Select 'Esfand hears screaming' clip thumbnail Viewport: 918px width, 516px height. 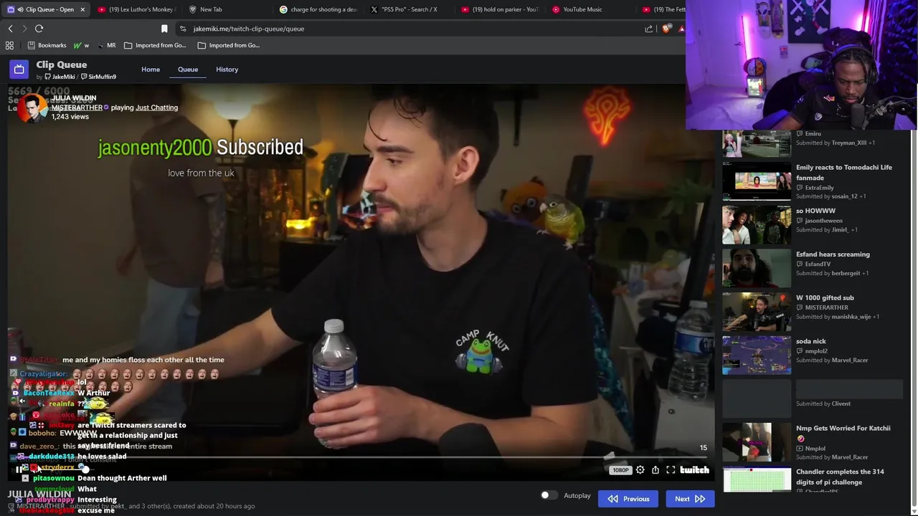coord(757,268)
